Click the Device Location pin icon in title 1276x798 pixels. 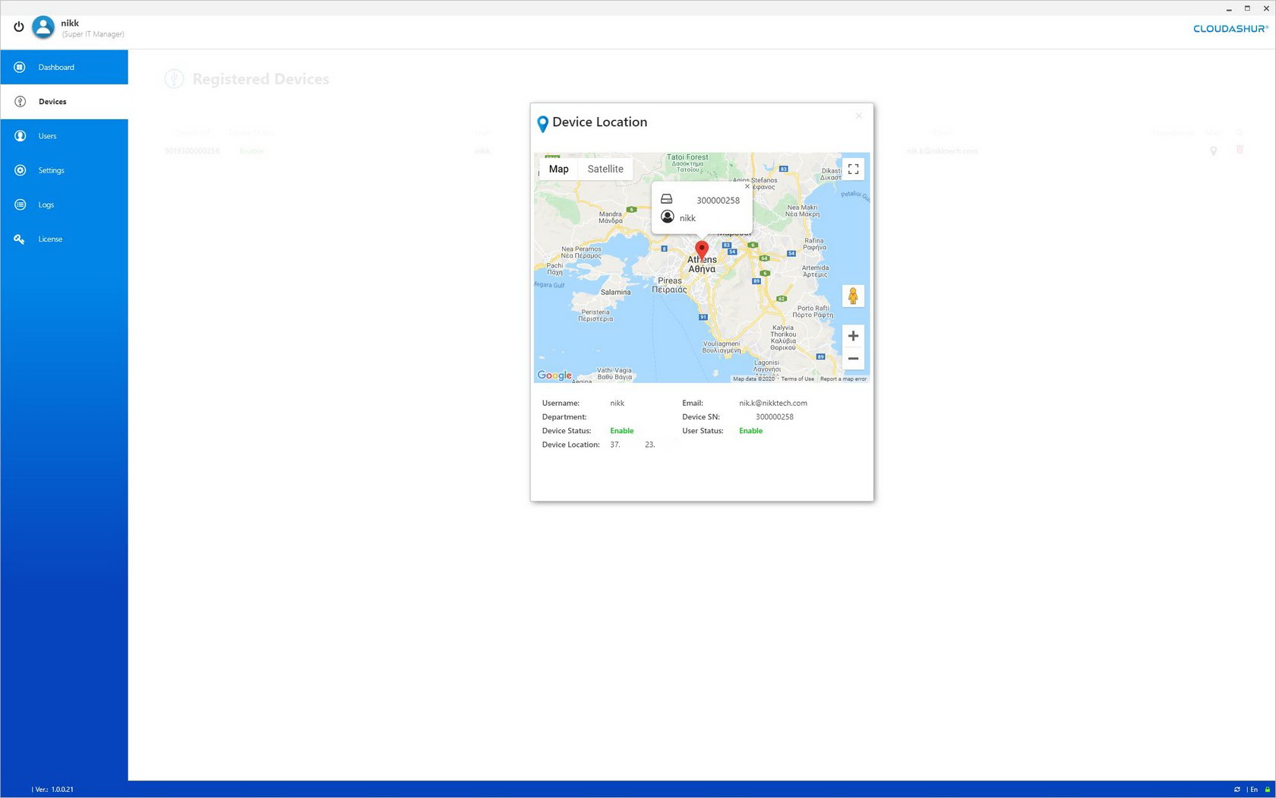pyautogui.click(x=542, y=124)
